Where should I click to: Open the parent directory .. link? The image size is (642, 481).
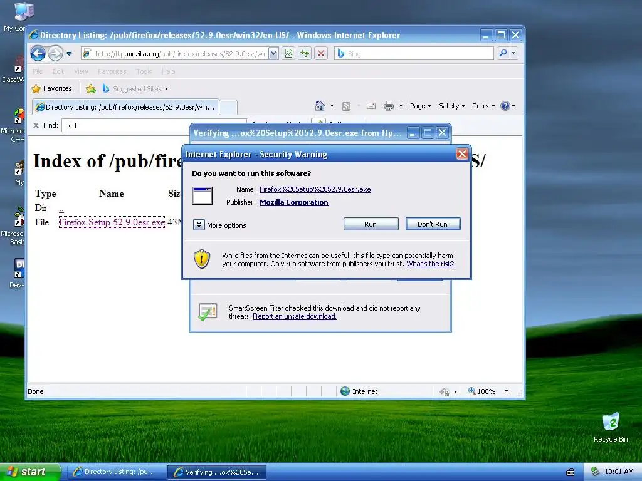click(x=61, y=209)
